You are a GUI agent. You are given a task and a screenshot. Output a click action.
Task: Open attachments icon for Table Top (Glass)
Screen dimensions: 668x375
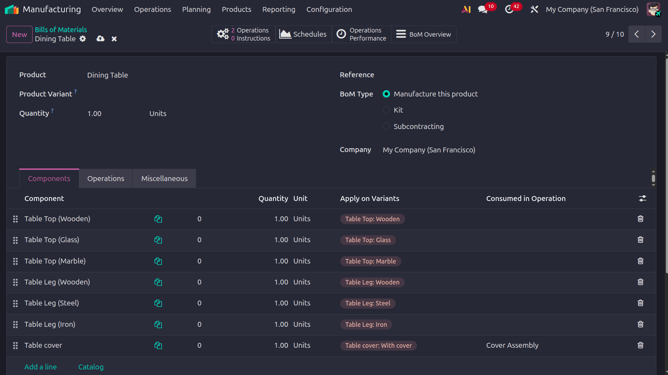click(x=158, y=240)
